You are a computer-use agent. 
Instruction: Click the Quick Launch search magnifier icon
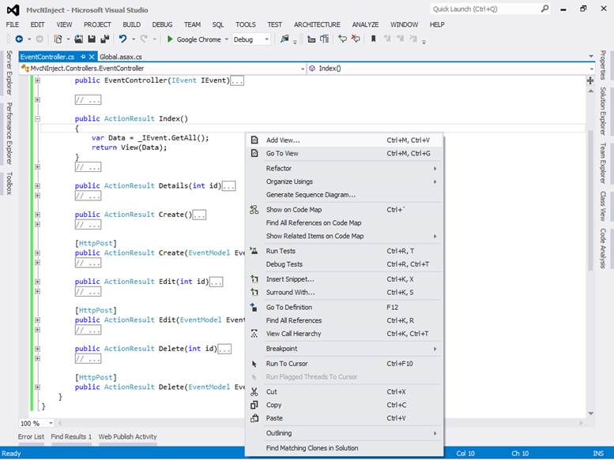pos(545,9)
